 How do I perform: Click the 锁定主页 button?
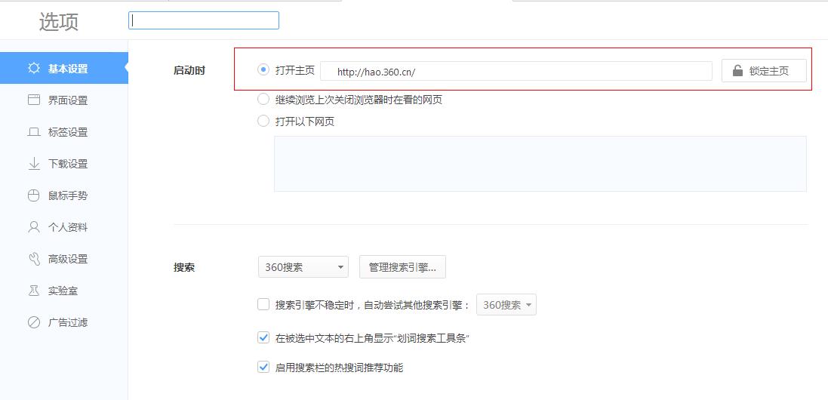click(764, 71)
